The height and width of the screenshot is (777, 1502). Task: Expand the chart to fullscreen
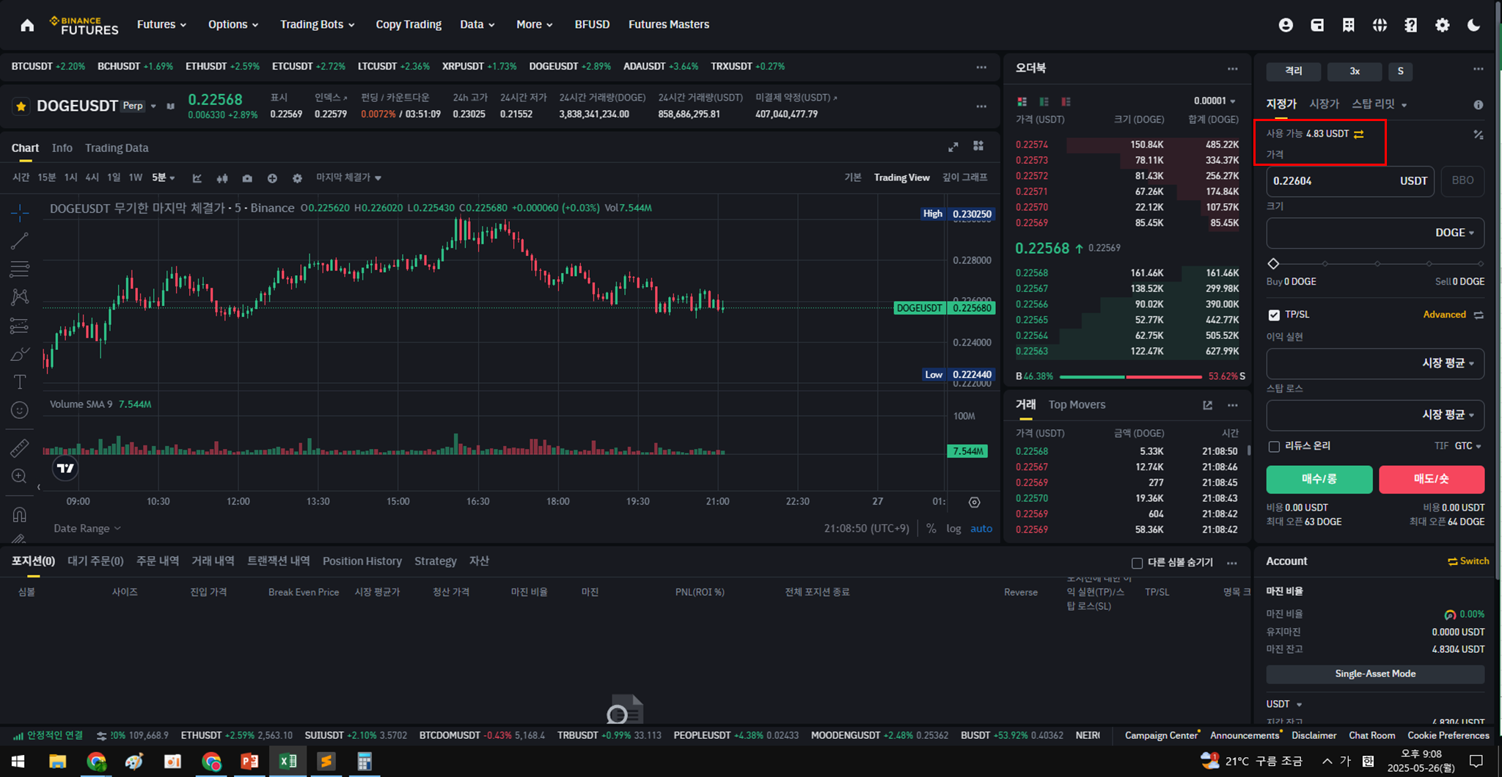click(x=953, y=147)
